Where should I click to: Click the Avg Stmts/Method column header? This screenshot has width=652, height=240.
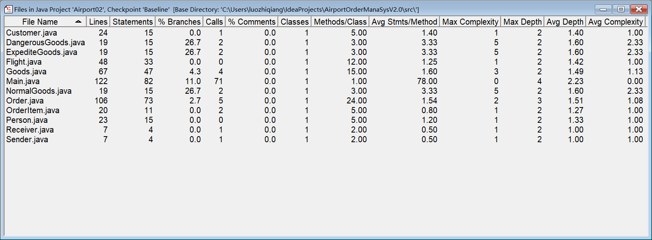point(404,22)
